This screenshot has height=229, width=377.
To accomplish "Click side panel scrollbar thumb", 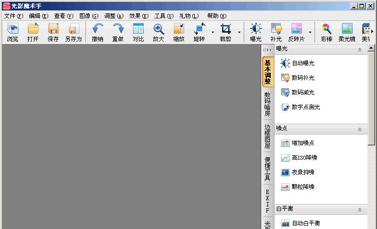I will pos(371,98).
